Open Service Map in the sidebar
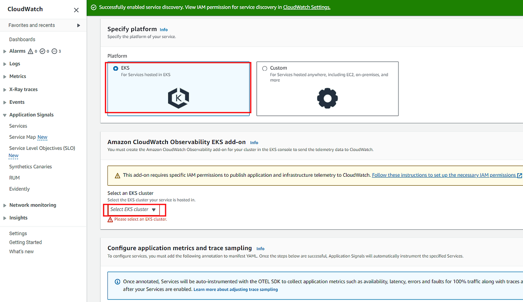This screenshot has width=523, height=302. (x=22, y=137)
